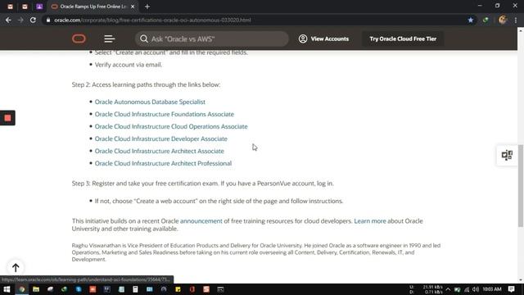Show hidden system tray icons
The width and height of the screenshot is (524, 295).
click(448, 289)
